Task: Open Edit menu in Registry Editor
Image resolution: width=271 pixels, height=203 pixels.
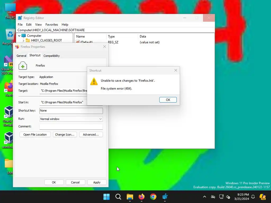Action: (x=29, y=25)
